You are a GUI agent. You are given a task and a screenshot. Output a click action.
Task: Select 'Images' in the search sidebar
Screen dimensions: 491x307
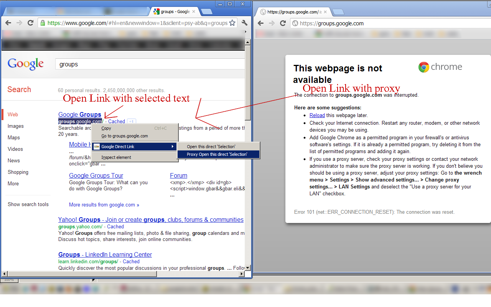click(x=16, y=126)
